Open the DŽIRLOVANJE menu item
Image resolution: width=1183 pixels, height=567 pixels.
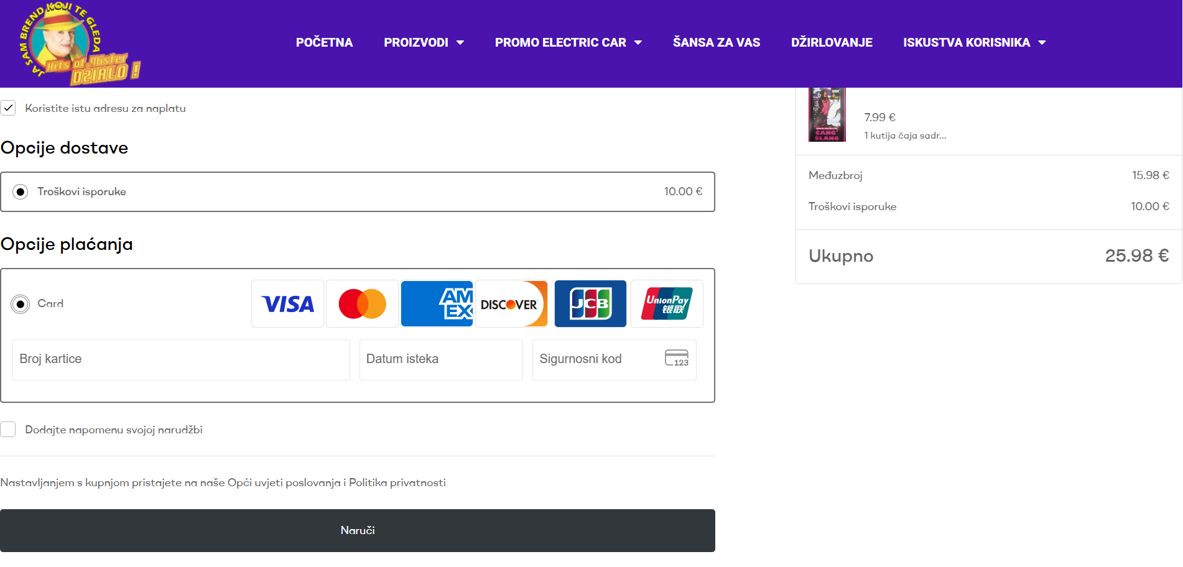832,42
